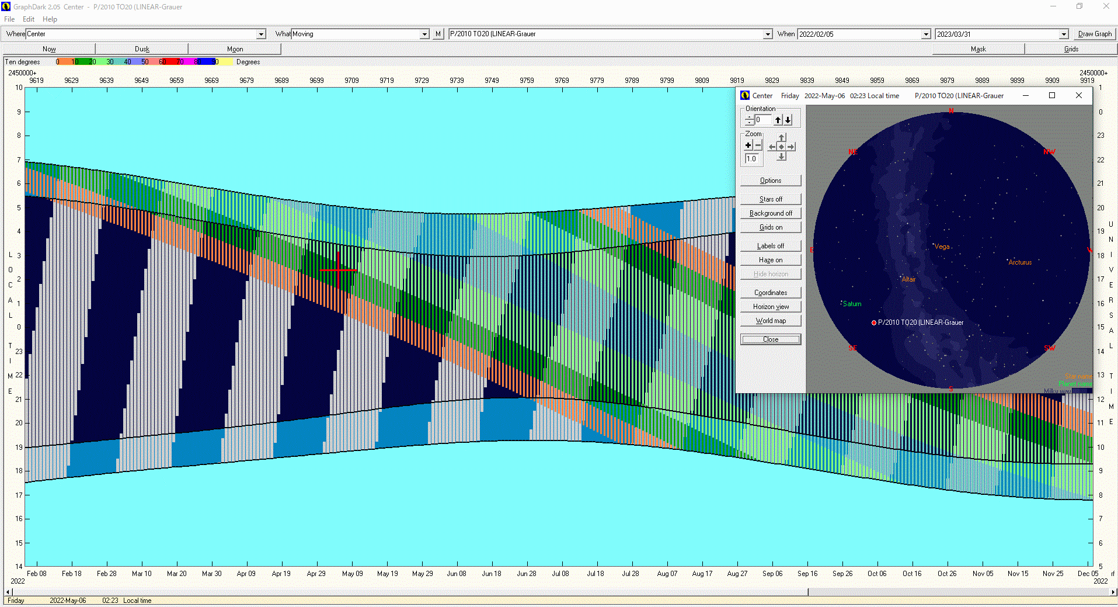
Task: Click the red comet marker in sky chart
Action: tap(874, 322)
